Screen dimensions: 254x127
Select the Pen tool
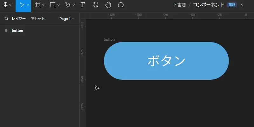pos(68,5)
